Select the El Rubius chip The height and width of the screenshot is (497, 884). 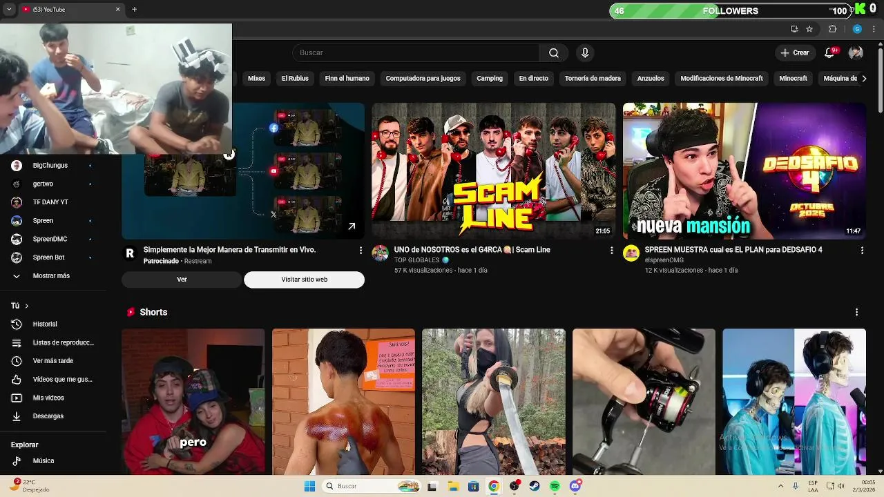[x=295, y=79]
